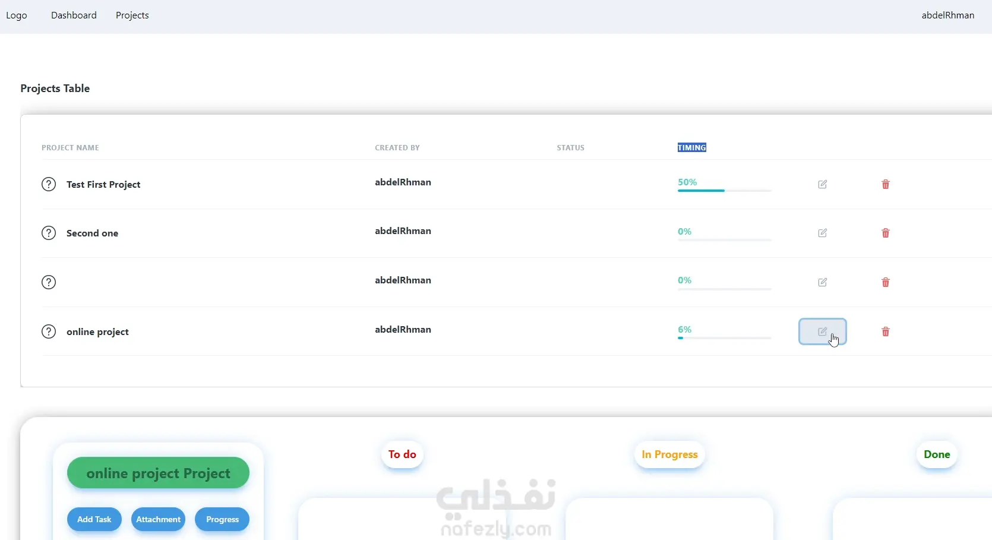
Task: Click the 0% value in the unnamed project row
Action: point(685,280)
